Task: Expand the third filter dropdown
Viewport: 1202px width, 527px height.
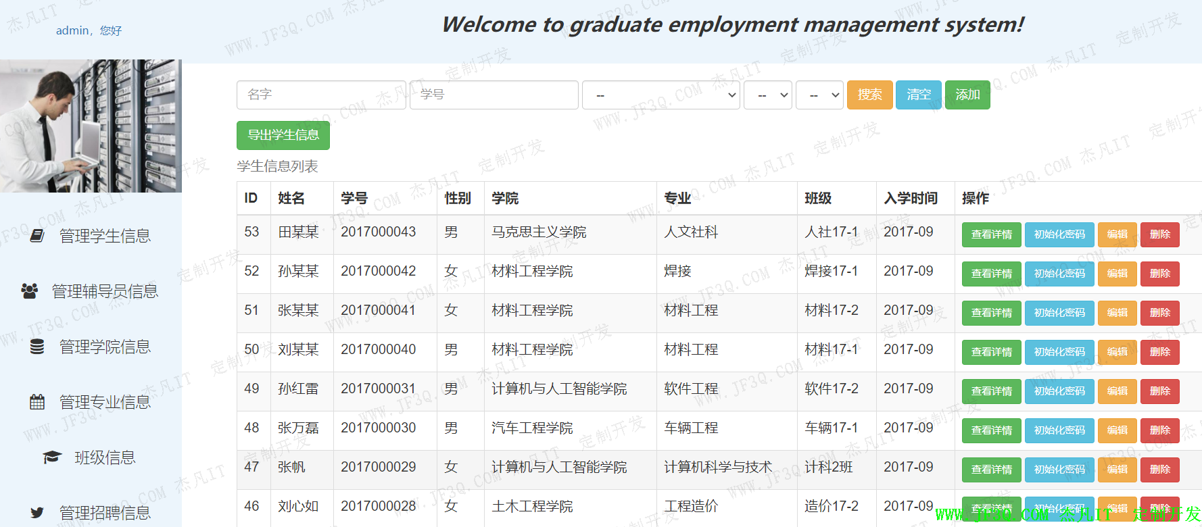Action: coord(819,95)
